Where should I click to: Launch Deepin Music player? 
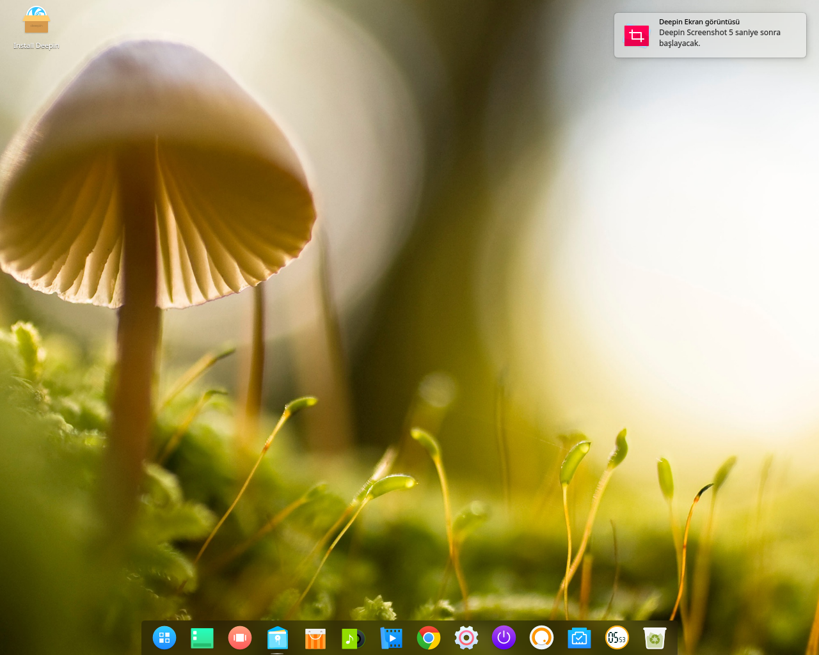click(353, 638)
